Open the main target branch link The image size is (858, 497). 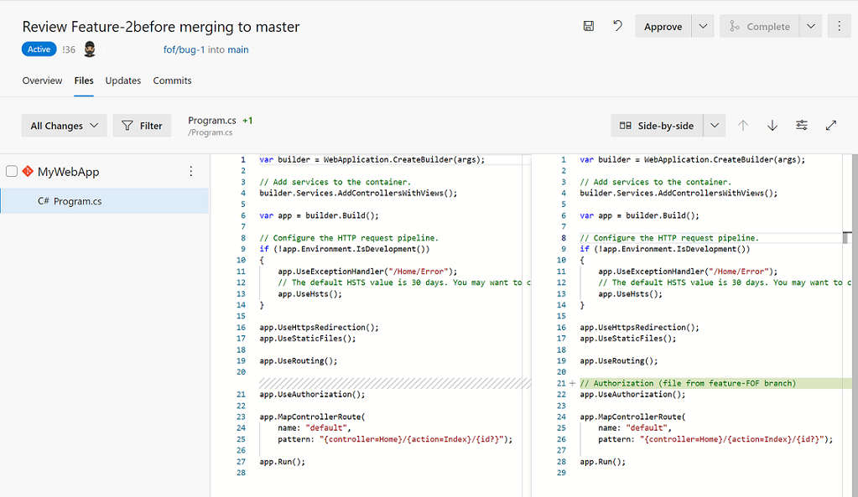point(238,49)
